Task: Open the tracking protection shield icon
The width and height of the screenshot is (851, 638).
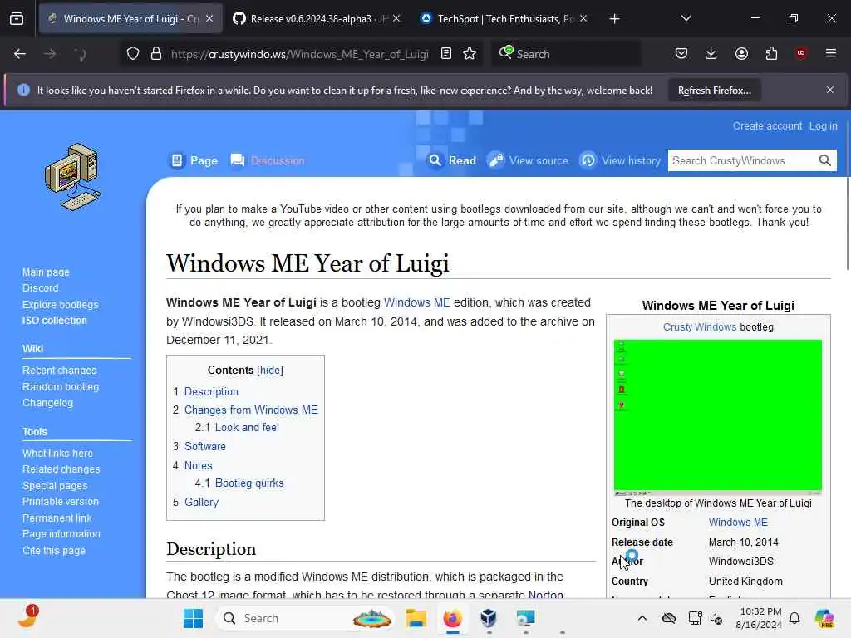Action: click(x=133, y=54)
